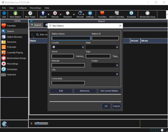Collapse the Library panel with double-arrow
This screenshot has height=132, width=168.
[x=3, y=21]
